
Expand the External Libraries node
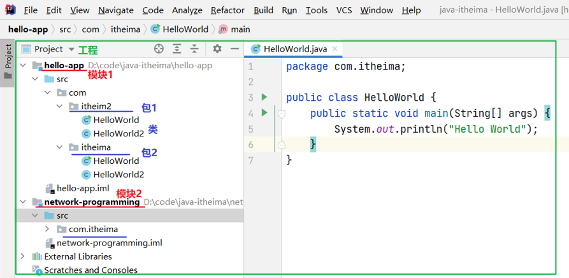[x=23, y=256]
